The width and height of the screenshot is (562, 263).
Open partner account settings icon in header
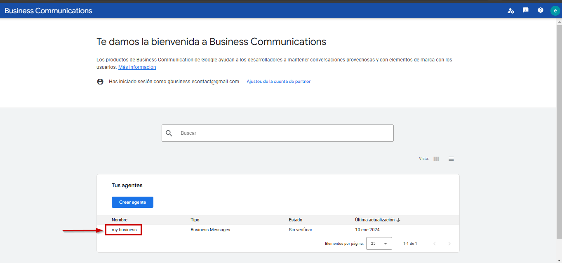click(x=510, y=11)
